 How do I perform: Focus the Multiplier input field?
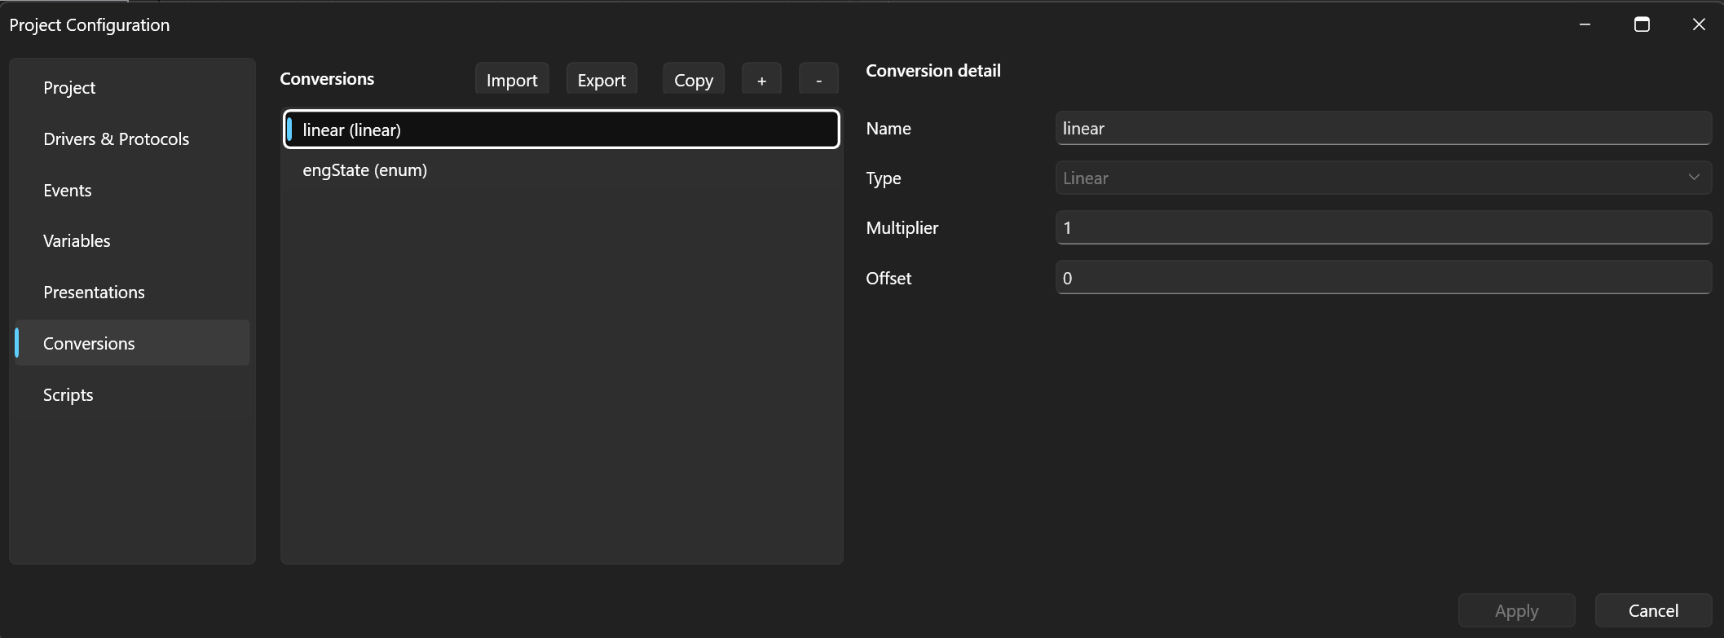1383,227
